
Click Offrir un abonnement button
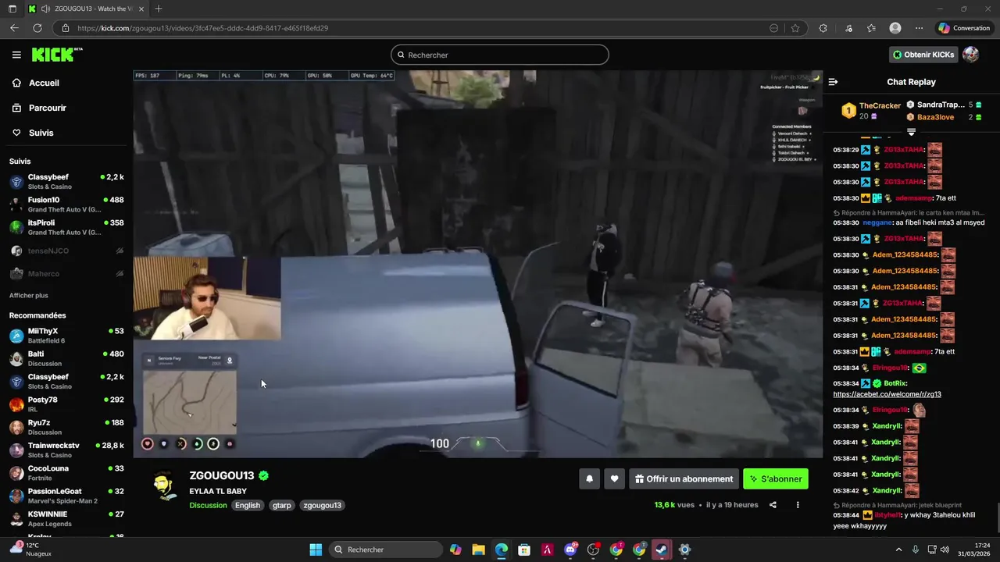tap(684, 479)
